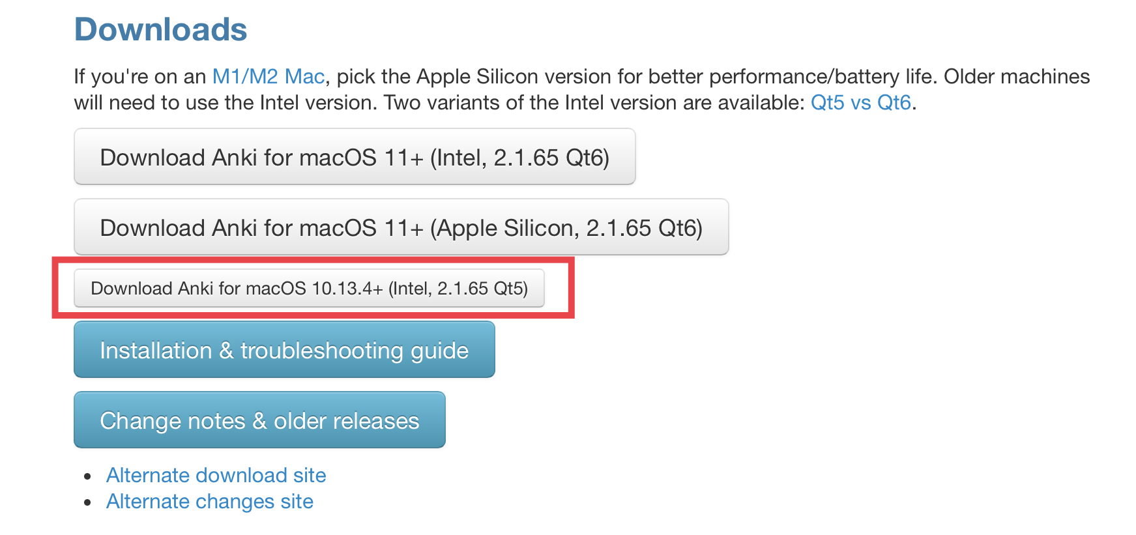This screenshot has width=1136, height=535.
Task: Open the Installation & troubleshooting guide
Action: pos(284,350)
